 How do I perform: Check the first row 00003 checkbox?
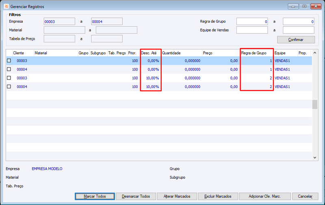(9, 60)
